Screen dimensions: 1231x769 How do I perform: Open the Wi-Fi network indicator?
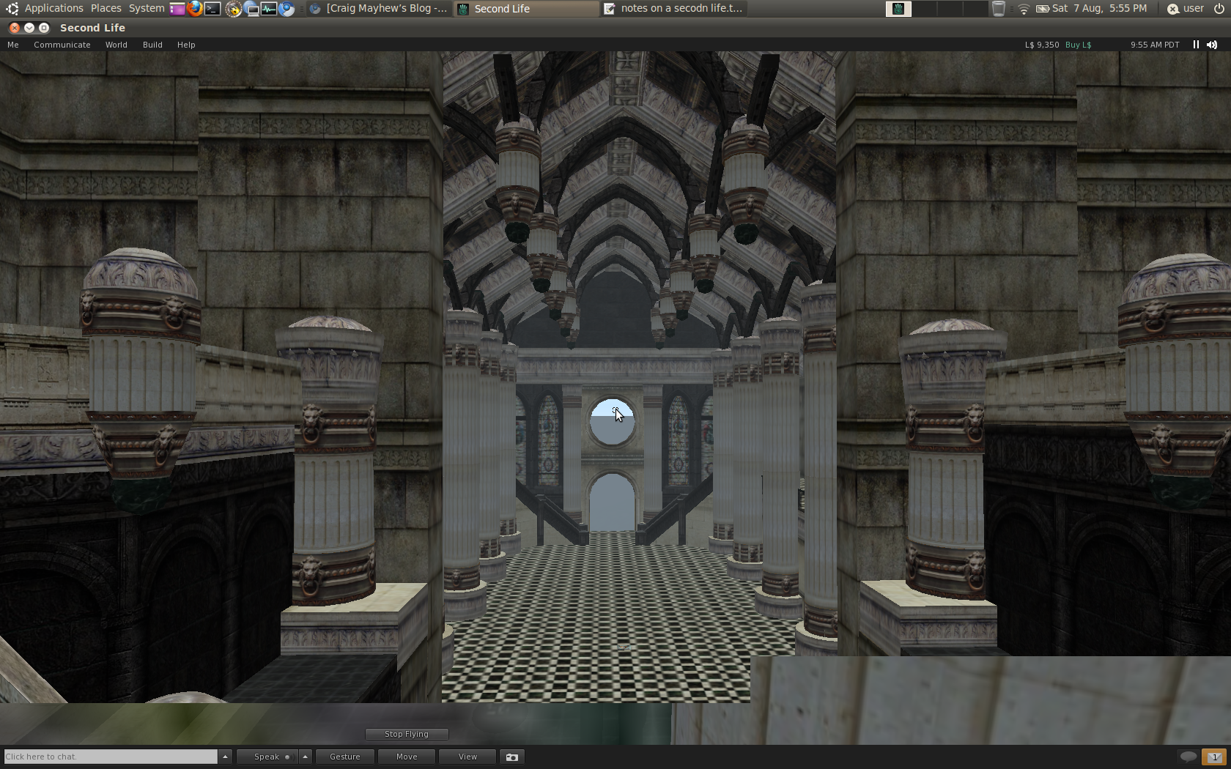1024,9
